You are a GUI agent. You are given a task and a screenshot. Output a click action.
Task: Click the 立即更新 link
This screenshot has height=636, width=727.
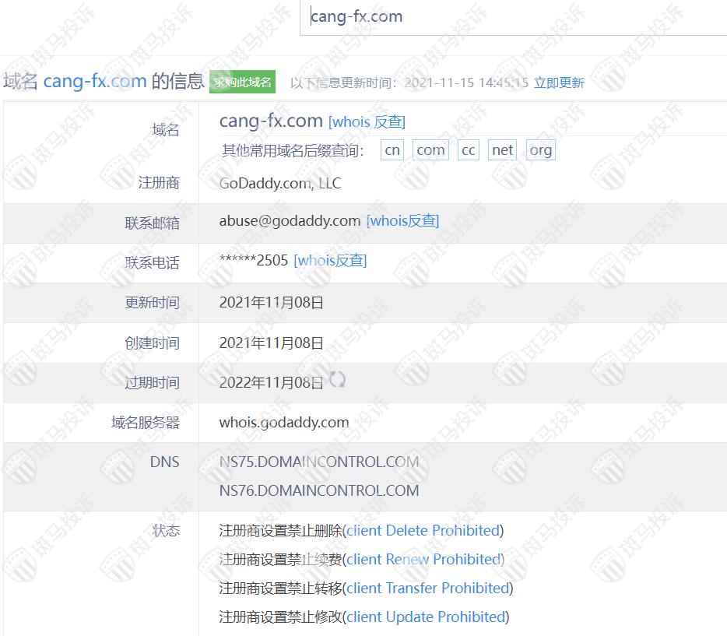(558, 83)
